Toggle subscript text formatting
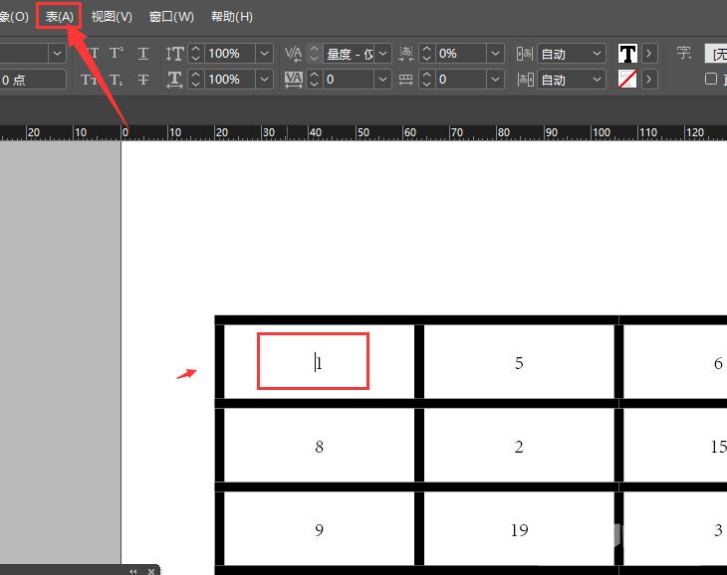Screen dimensions: 727x575 tap(117, 80)
